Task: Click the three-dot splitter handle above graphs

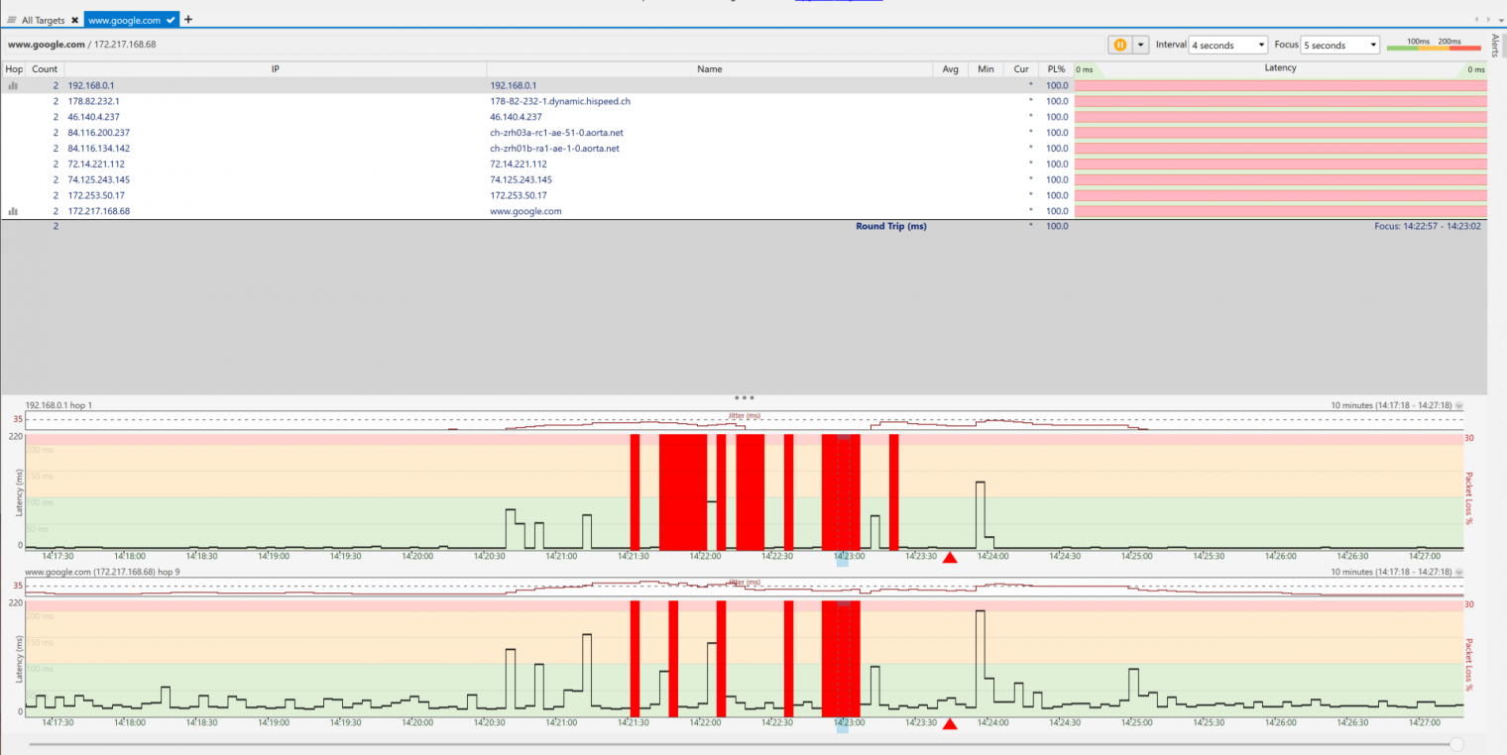Action: coord(745,397)
